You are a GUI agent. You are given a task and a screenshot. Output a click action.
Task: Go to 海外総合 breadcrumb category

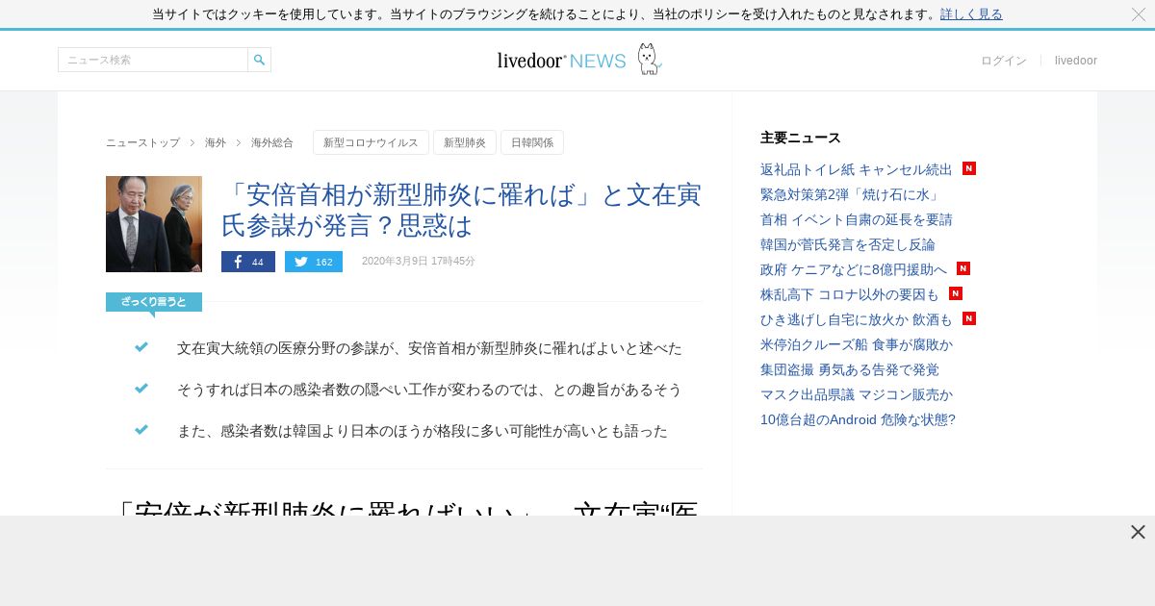(272, 142)
